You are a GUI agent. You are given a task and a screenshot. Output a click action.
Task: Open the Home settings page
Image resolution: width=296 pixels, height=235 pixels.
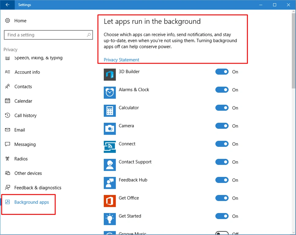pyautogui.click(x=21, y=21)
